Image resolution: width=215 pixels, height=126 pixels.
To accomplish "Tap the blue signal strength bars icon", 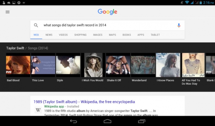I will click(x=192, y=3).
